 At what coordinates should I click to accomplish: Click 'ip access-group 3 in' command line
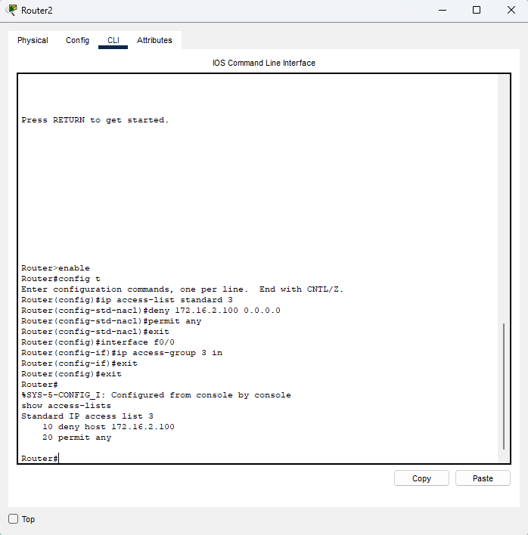click(x=122, y=353)
